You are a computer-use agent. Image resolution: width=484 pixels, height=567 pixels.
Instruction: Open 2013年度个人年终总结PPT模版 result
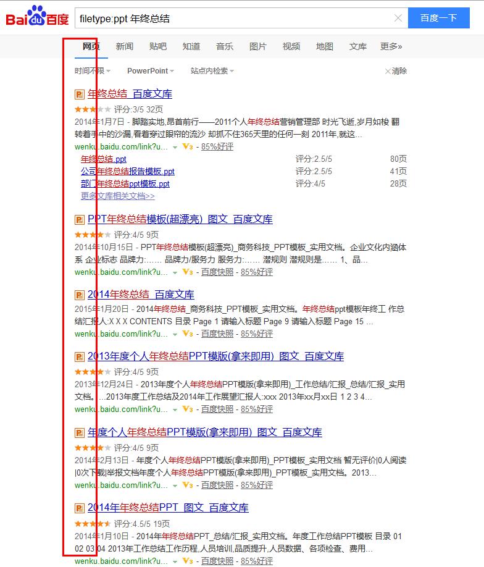tap(216, 356)
